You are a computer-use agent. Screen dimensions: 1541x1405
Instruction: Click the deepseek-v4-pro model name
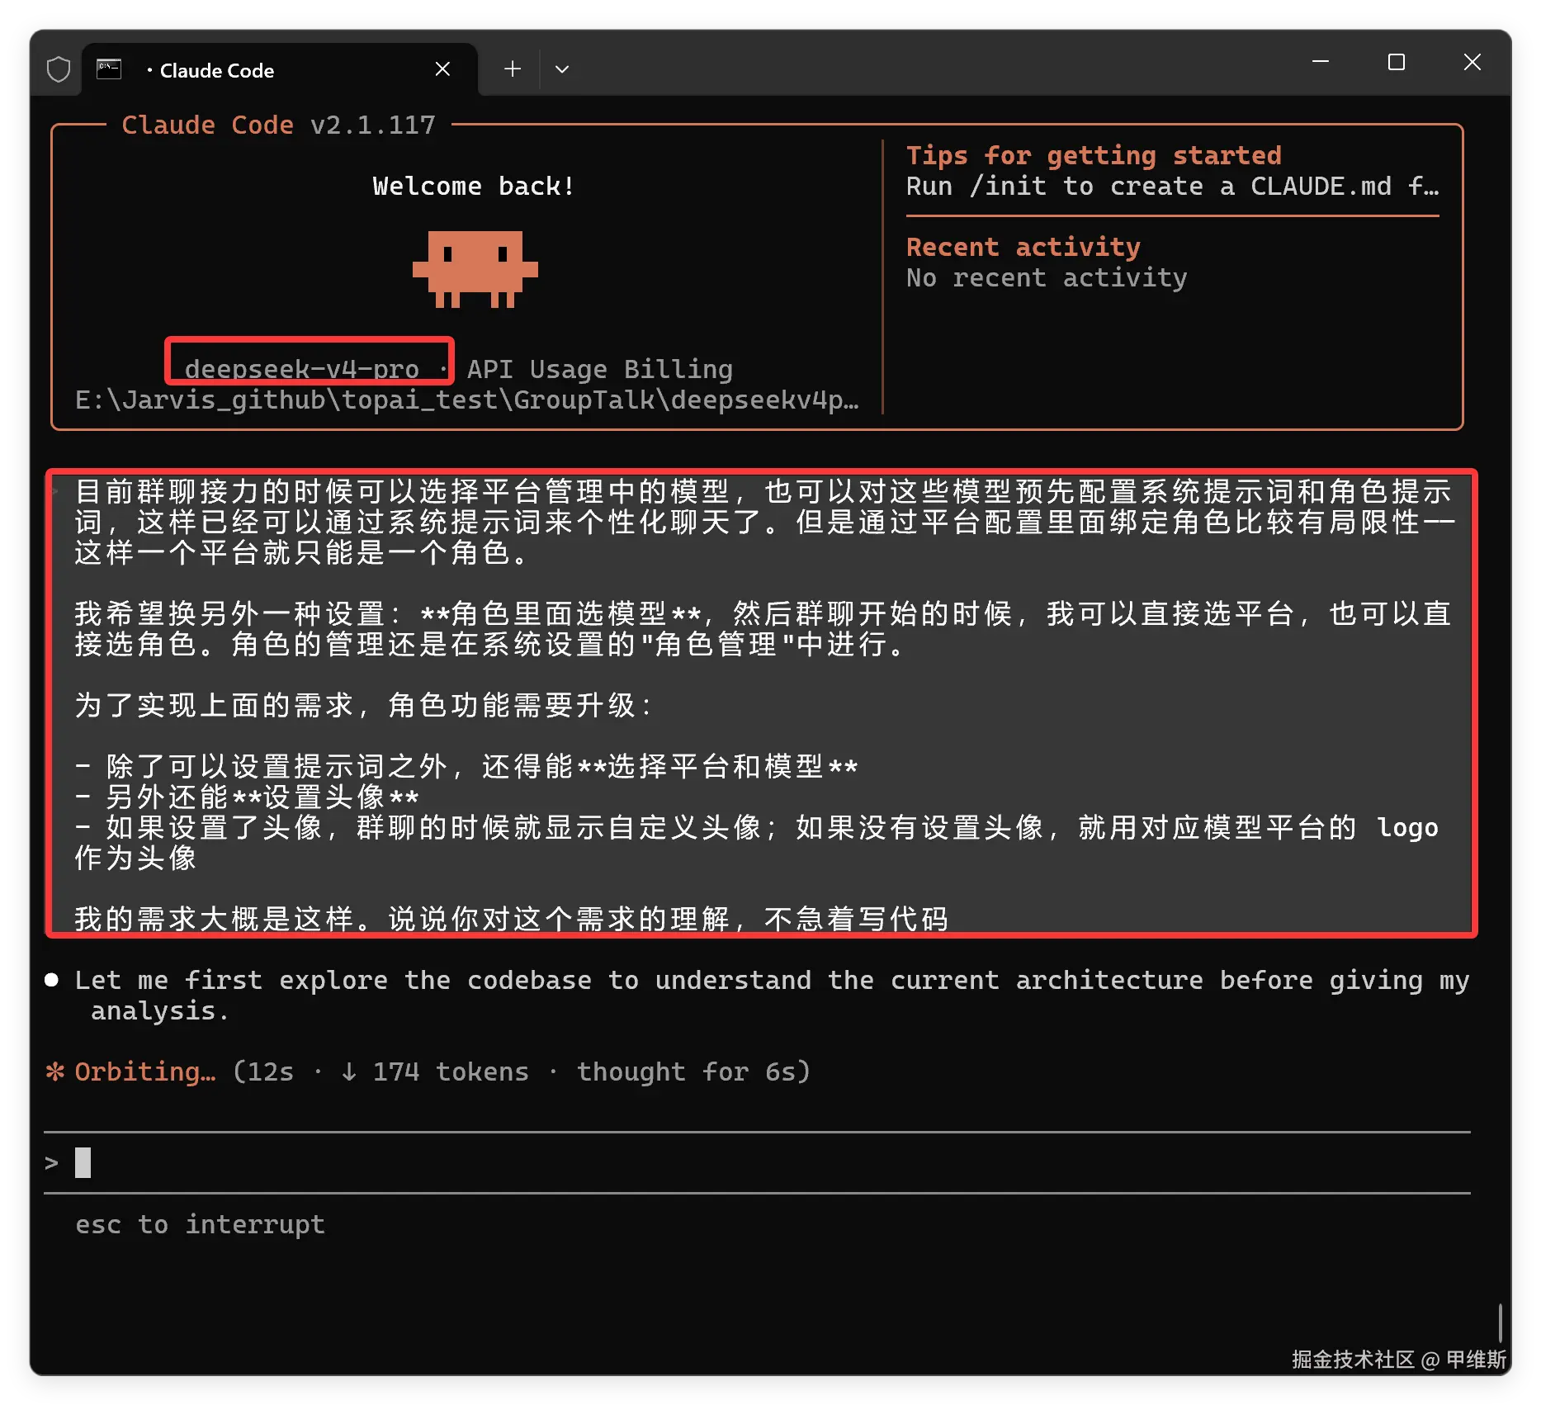302,369
